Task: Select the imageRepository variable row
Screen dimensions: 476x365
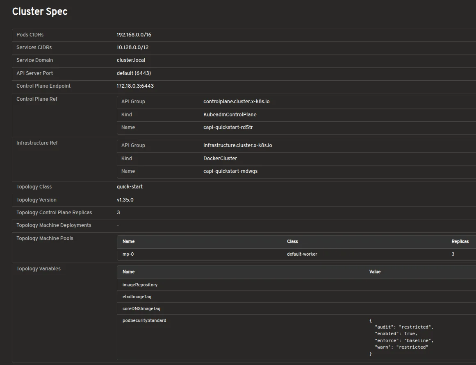Action: (x=296, y=285)
